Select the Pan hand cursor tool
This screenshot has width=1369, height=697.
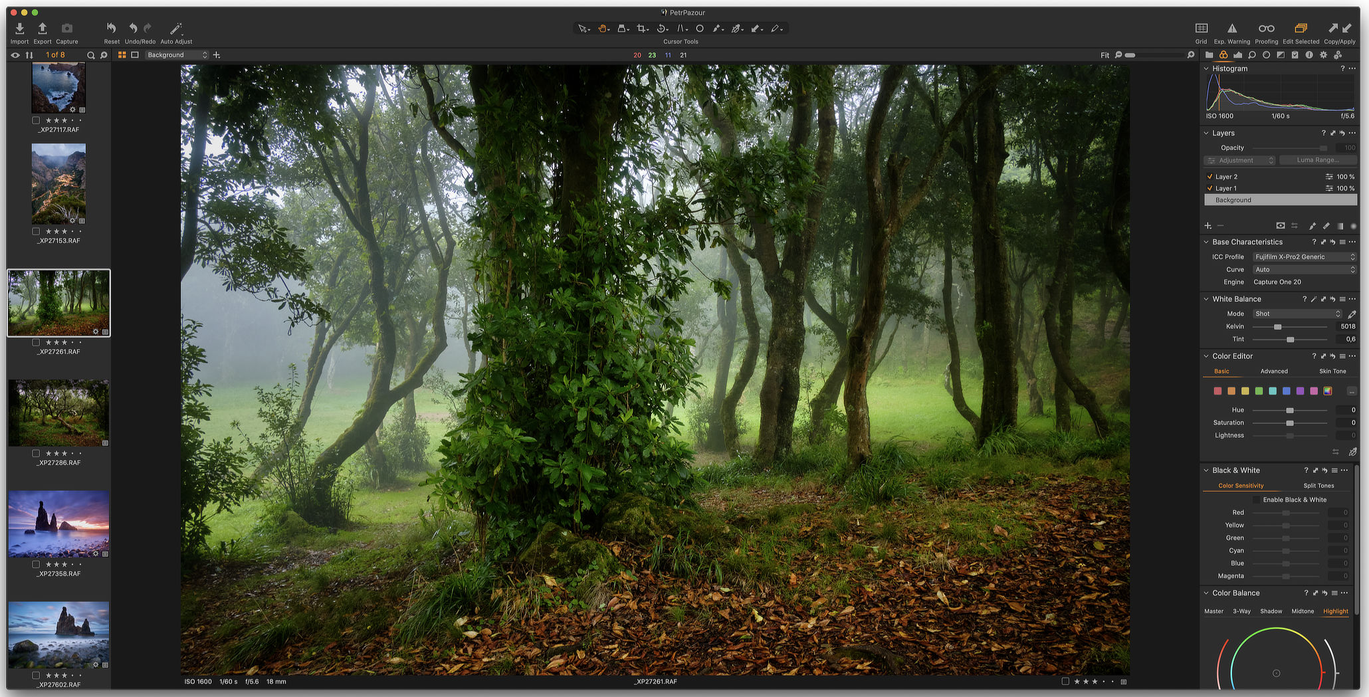[x=602, y=29]
